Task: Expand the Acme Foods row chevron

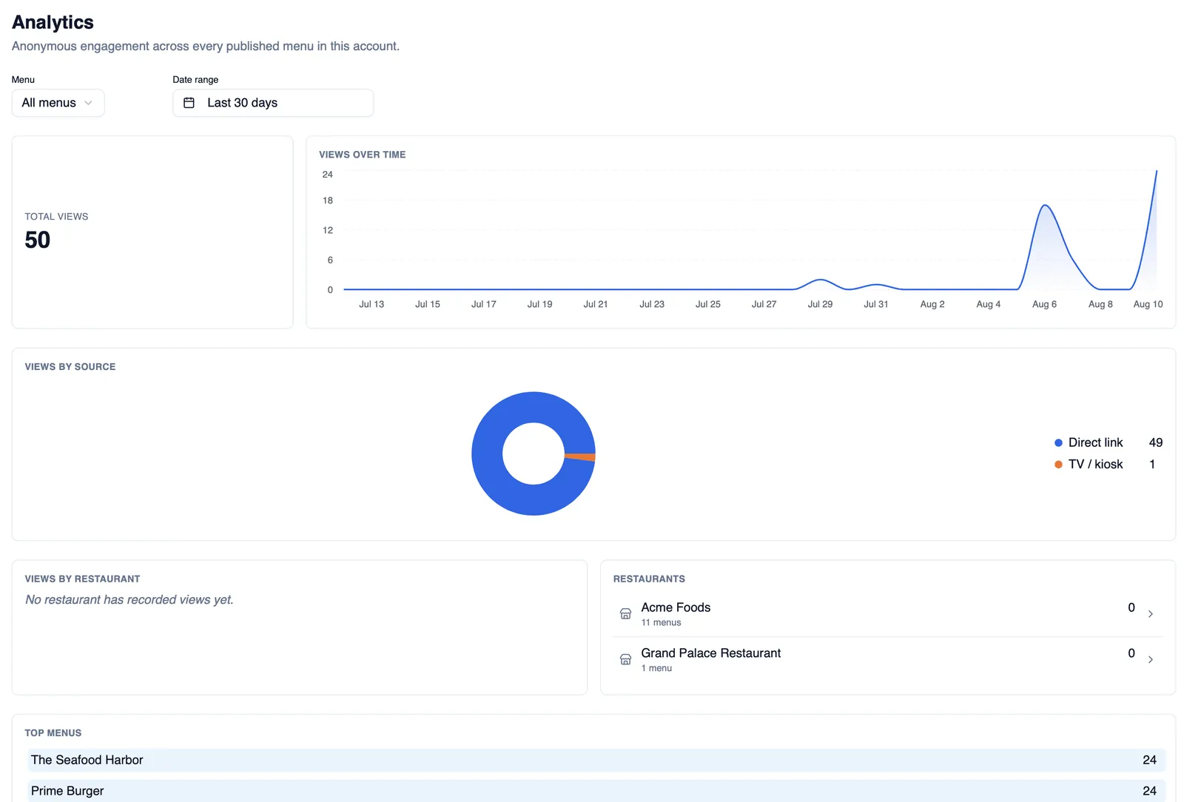Action: pyautogui.click(x=1150, y=614)
